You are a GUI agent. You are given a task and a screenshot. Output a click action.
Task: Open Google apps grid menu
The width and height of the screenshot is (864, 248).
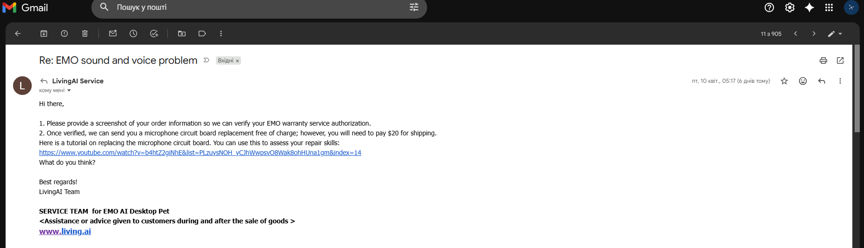click(829, 7)
